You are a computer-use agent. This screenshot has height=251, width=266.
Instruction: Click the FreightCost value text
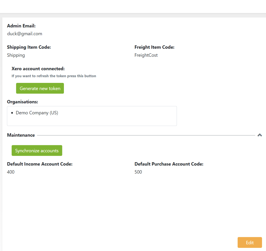[146, 55]
